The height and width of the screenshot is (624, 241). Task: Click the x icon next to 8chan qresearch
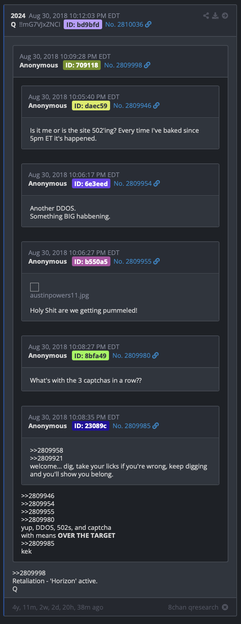point(225,607)
